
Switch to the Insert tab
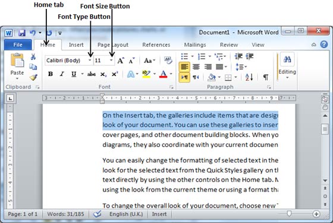(76, 45)
